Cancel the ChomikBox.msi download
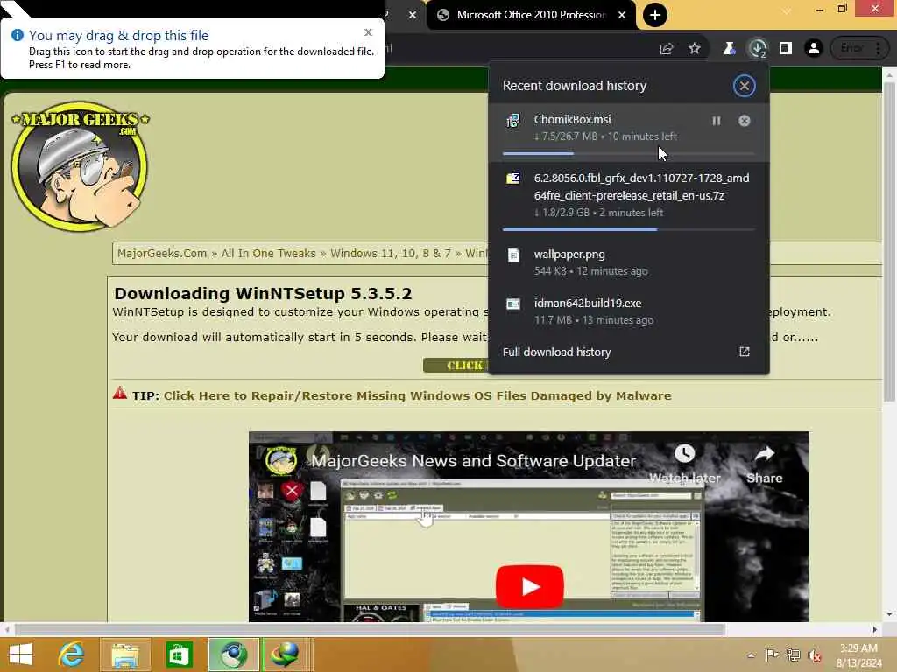This screenshot has height=672, width=897. [745, 121]
